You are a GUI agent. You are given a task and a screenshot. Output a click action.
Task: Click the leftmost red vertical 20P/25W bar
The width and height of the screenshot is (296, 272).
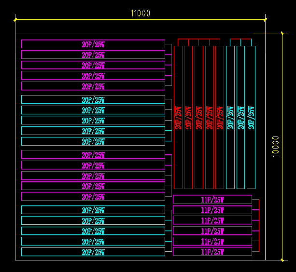[x=178, y=117]
